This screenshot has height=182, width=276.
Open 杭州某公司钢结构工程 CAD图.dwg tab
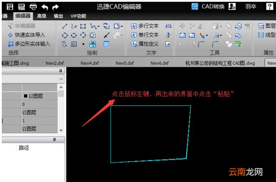220,63
